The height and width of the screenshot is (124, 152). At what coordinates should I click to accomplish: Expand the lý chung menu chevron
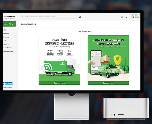point(15,37)
